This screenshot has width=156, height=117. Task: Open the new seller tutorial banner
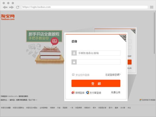pos(44,36)
